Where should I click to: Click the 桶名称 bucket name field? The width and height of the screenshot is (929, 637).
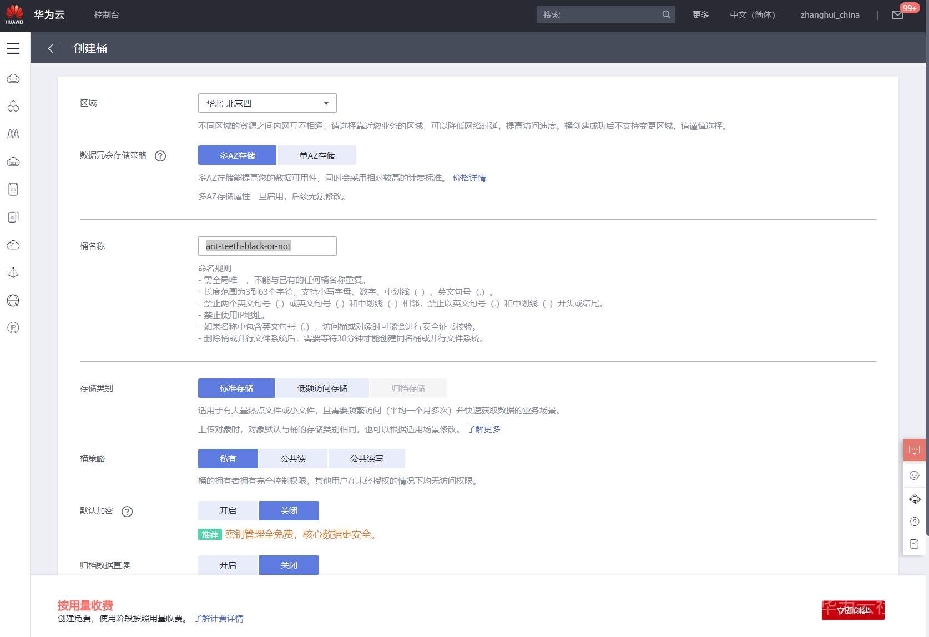tap(267, 246)
